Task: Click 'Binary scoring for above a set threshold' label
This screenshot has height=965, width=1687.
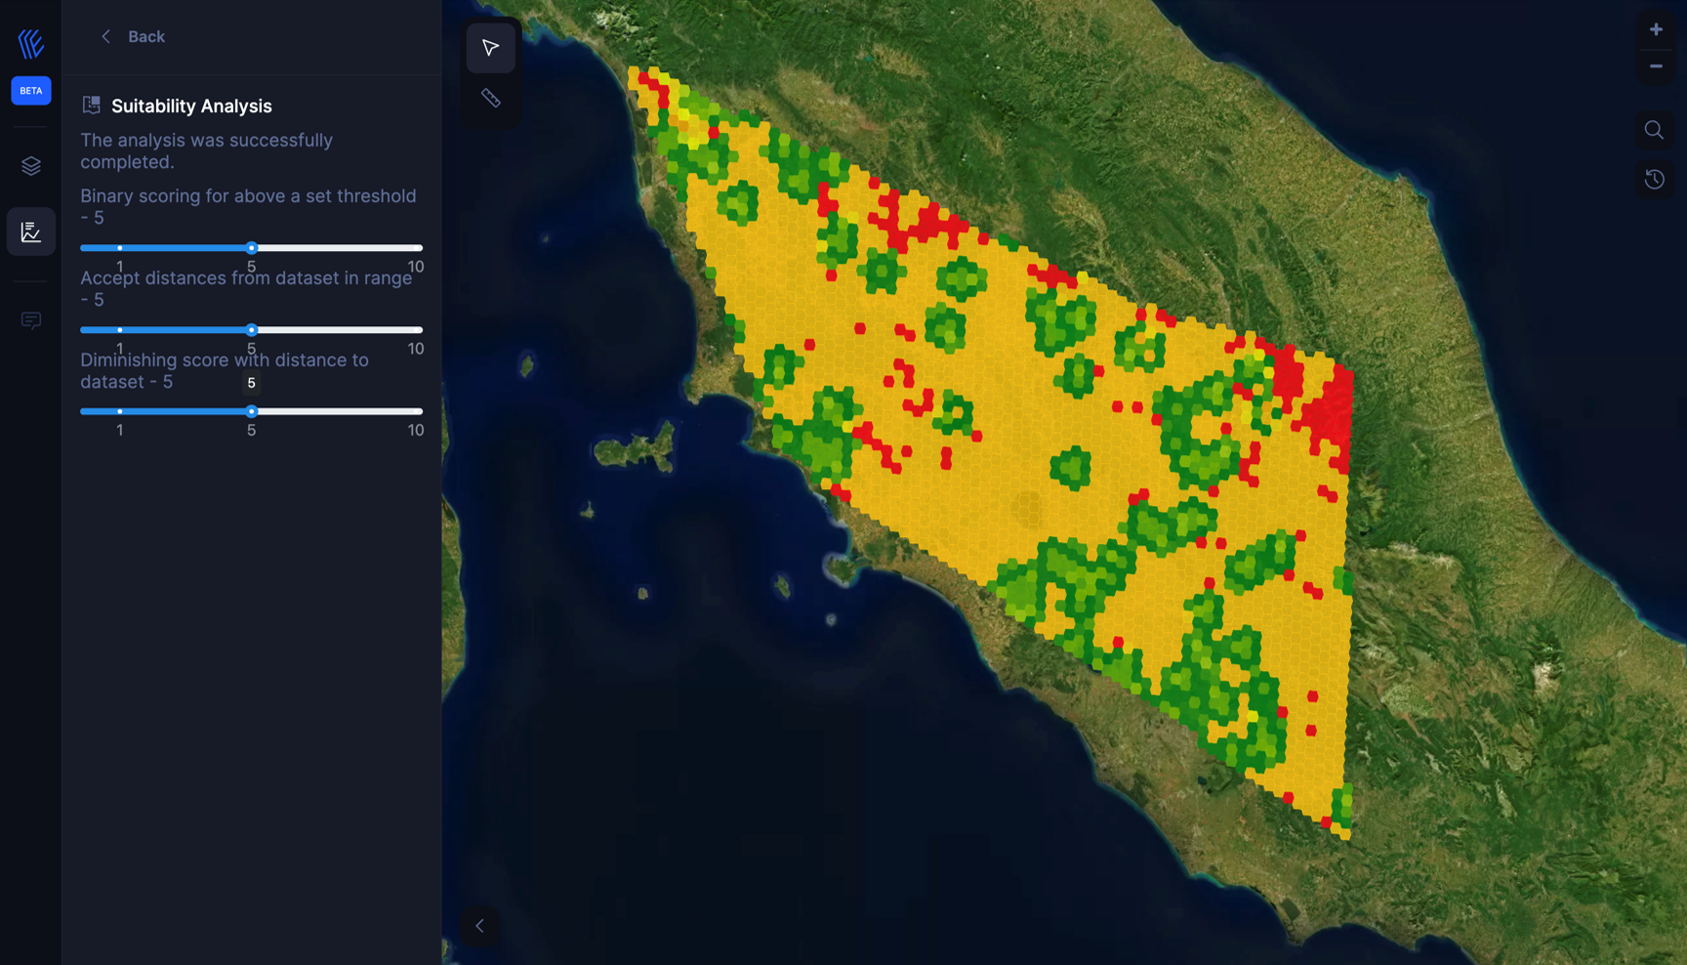Action: pyautogui.click(x=248, y=206)
